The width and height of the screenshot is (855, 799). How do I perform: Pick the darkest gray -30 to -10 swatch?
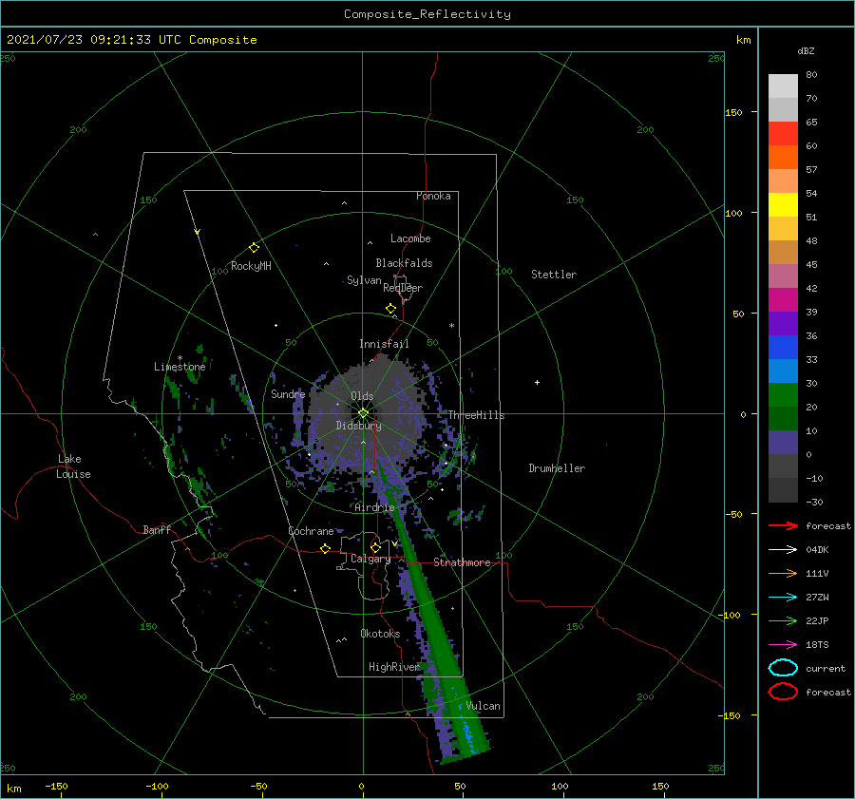pos(783,490)
